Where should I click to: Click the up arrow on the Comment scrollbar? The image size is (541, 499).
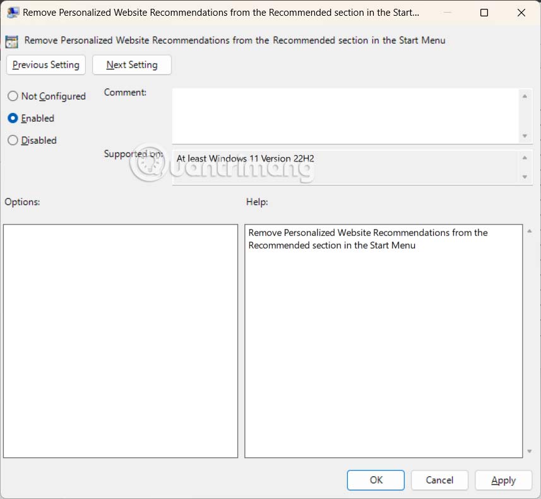coord(525,97)
